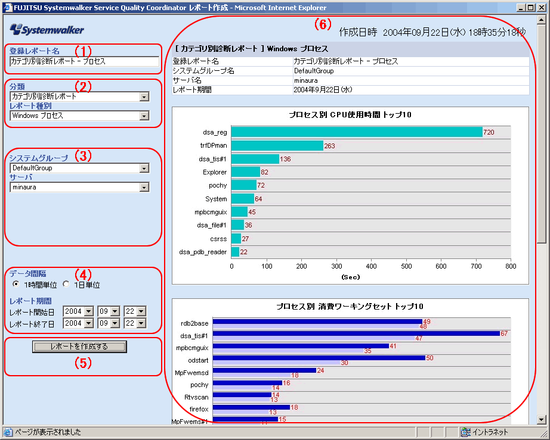Screen dimensions: 550x440
Task: Click the Internet Explorer icon in title bar
Action: coord(7,8)
